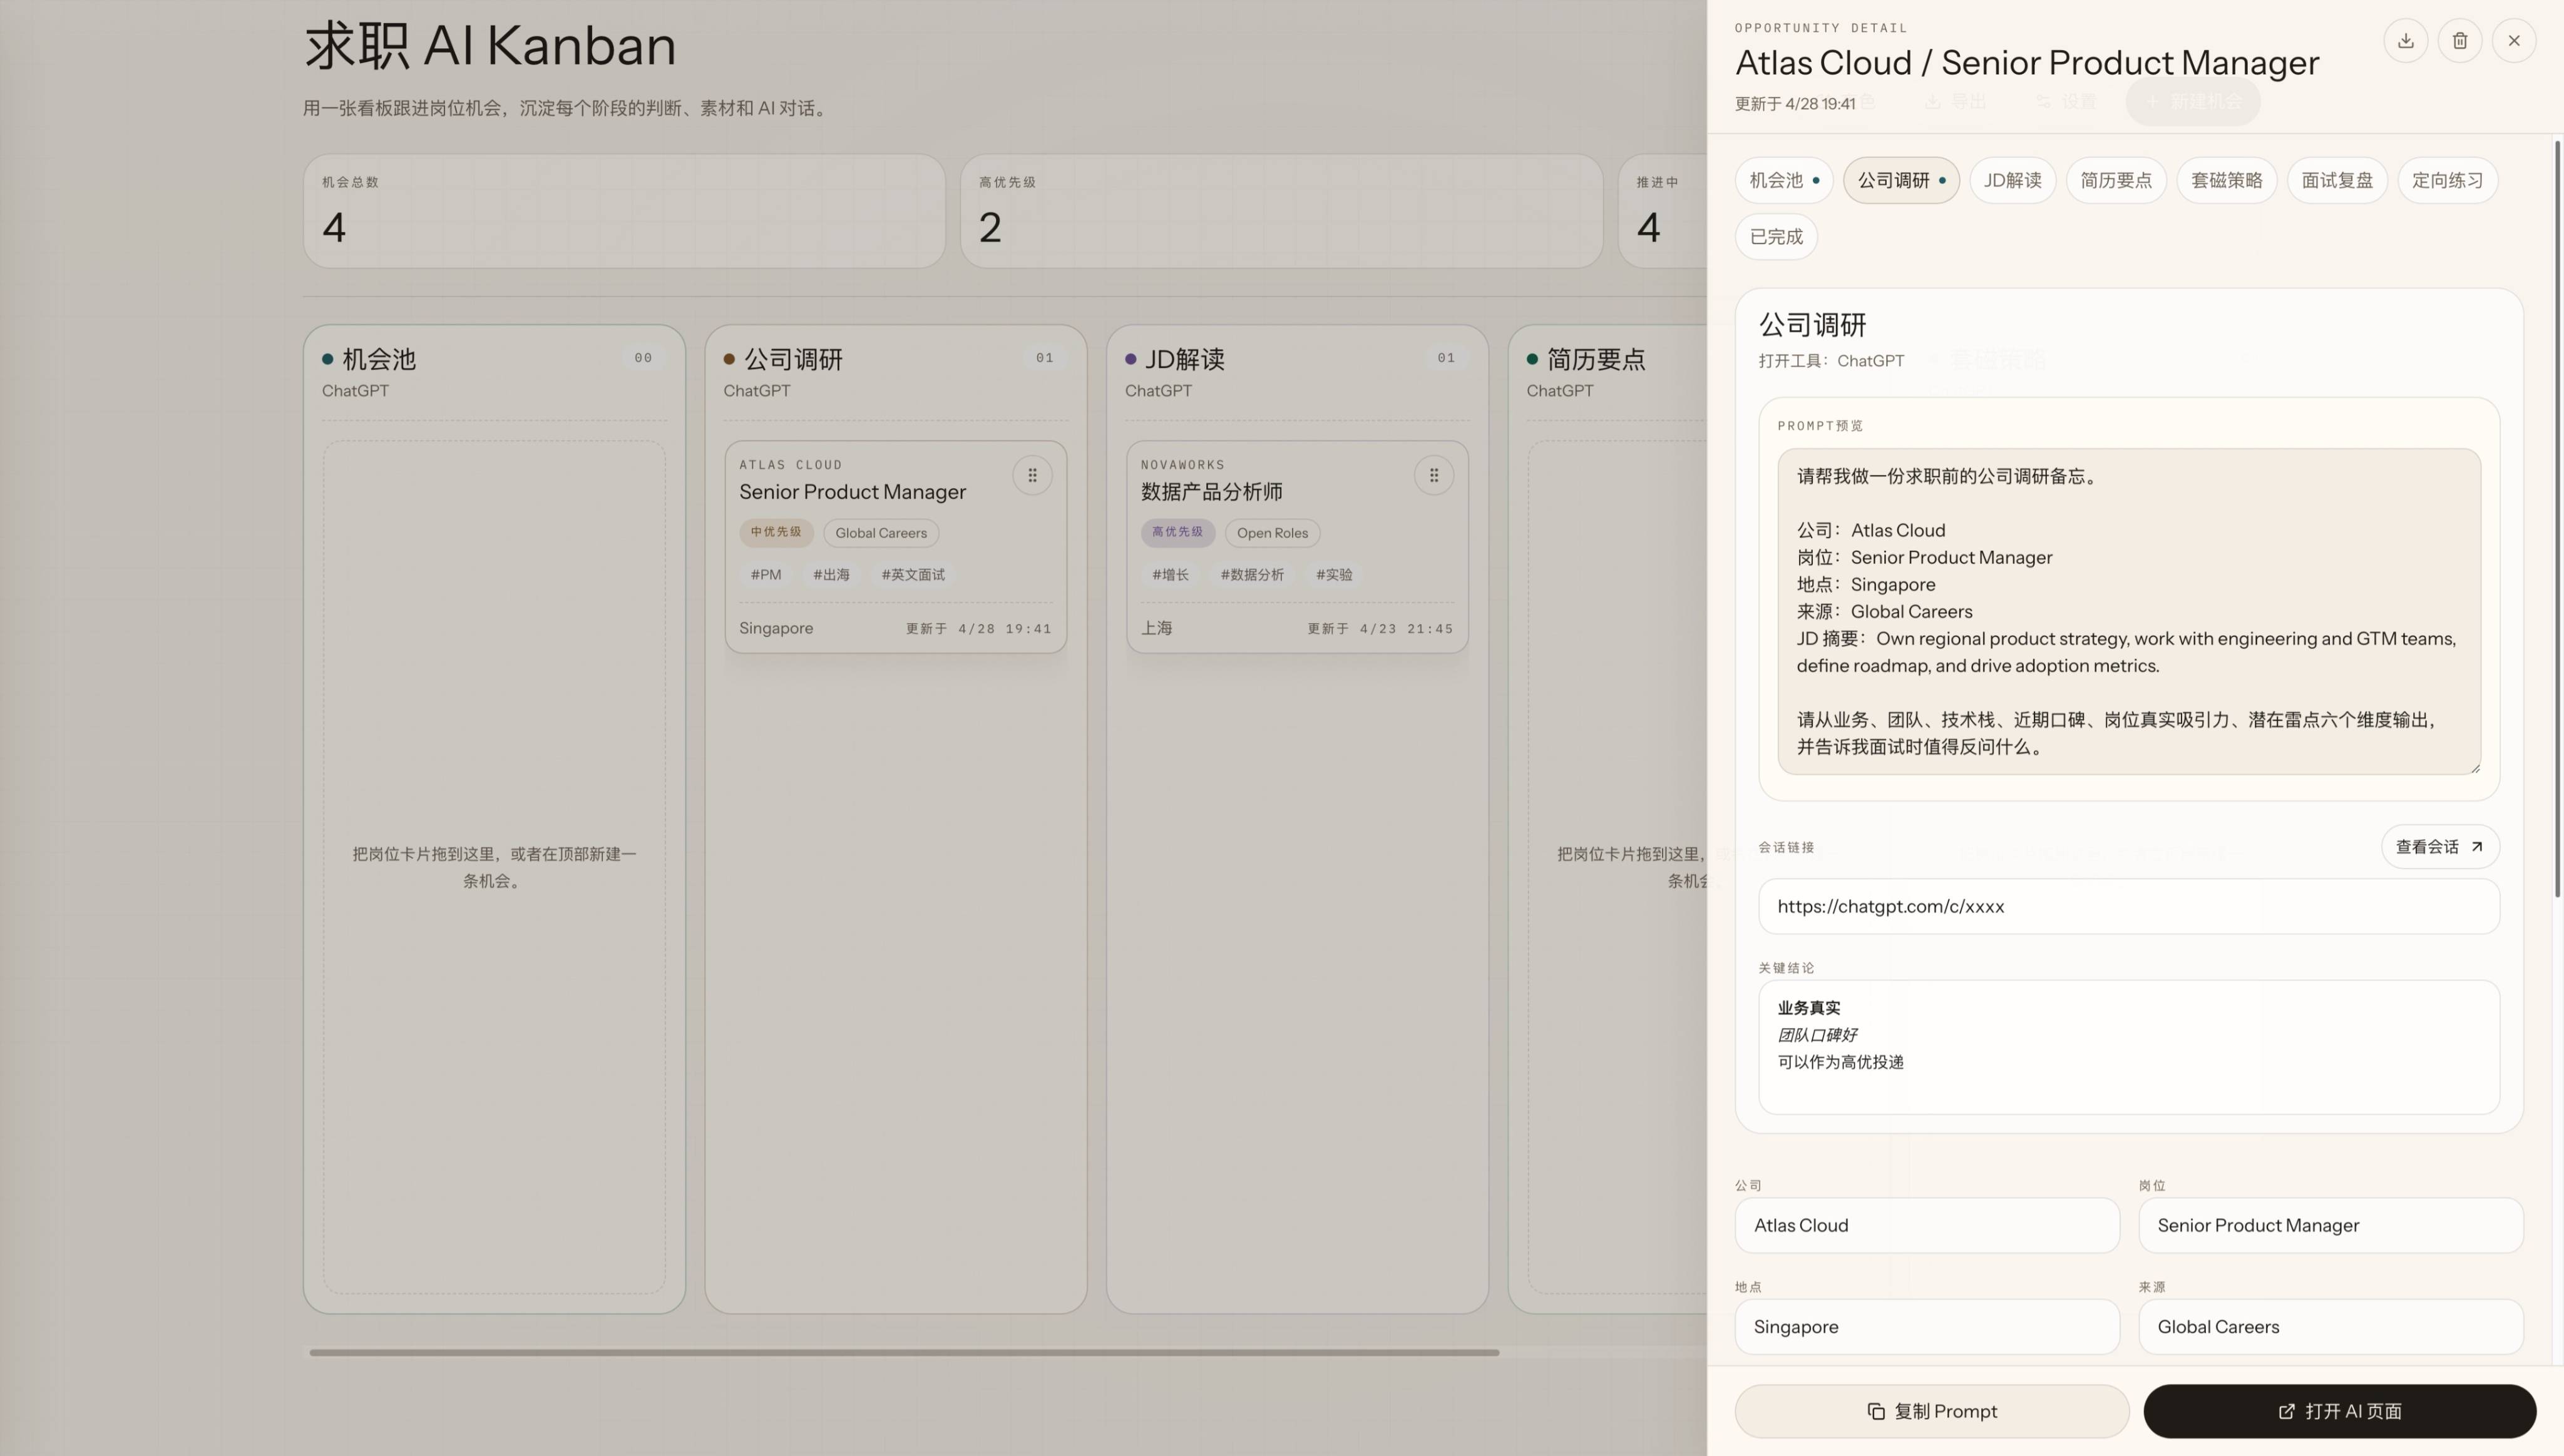Open the 来源 Global Careers field
The width and height of the screenshot is (2564, 1456).
click(2331, 1326)
